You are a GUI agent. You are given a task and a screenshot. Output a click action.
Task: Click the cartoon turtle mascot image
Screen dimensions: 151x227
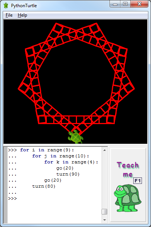coord(128,198)
